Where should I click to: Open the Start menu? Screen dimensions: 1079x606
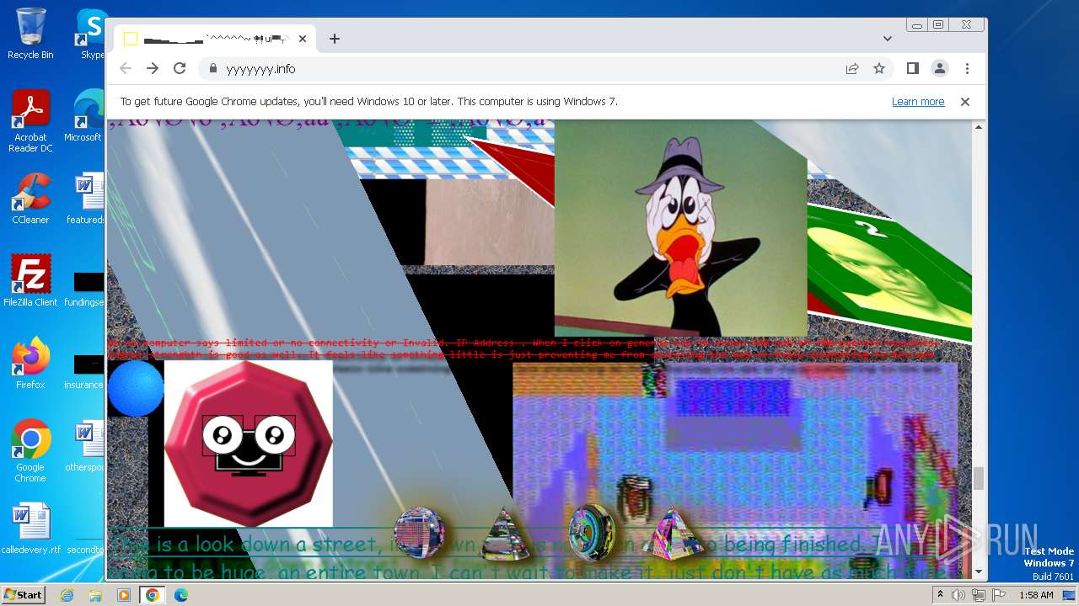point(23,595)
